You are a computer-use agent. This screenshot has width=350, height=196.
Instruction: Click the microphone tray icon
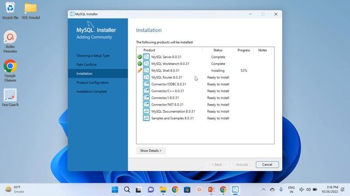(281, 189)
